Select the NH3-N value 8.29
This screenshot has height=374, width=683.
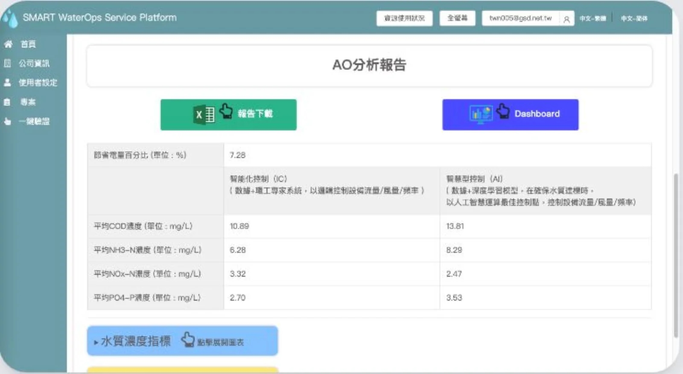(454, 250)
